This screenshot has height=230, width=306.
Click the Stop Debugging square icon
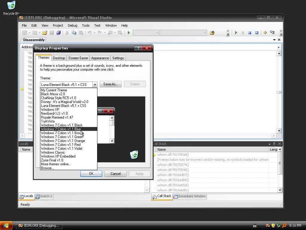coord(250,33)
